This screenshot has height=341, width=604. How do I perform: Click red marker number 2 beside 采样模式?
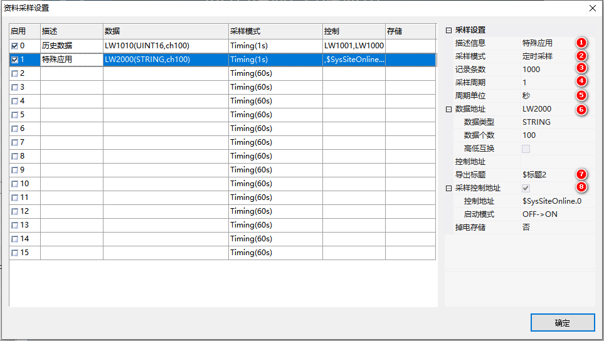(x=581, y=56)
